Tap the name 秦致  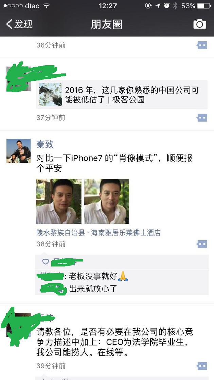[45, 144]
